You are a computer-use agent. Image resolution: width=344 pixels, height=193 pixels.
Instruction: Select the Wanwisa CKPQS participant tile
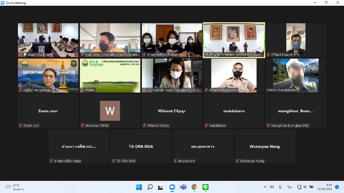coord(110,111)
